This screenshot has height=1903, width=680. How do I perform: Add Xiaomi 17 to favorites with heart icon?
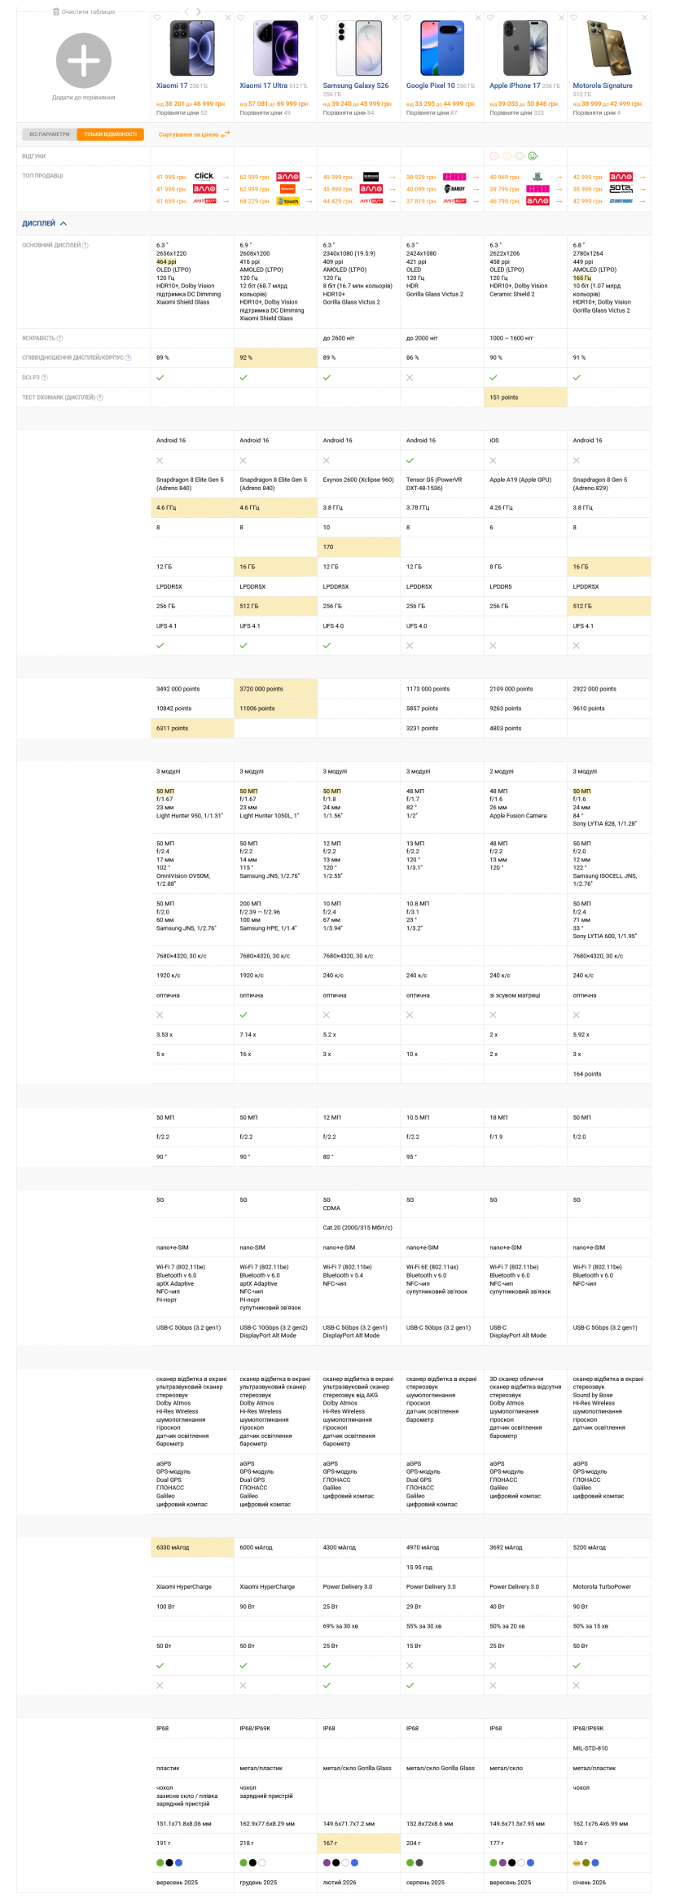[x=157, y=17]
